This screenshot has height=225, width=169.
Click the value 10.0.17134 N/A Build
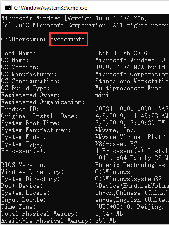(130, 67)
